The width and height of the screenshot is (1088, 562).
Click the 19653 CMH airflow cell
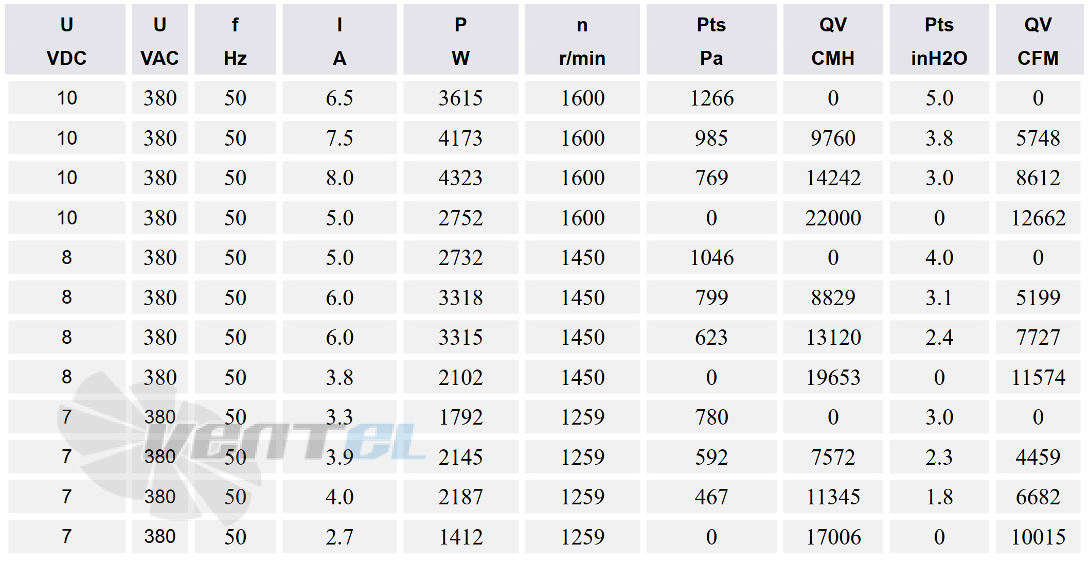[833, 377]
